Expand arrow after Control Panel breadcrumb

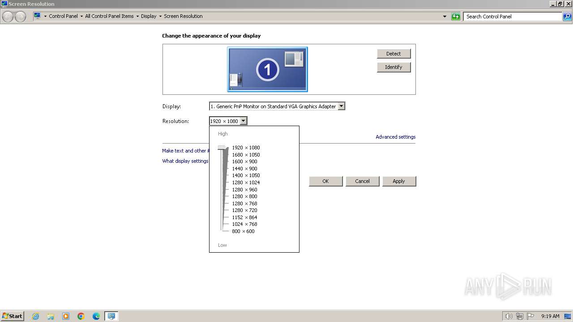coord(81,16)
